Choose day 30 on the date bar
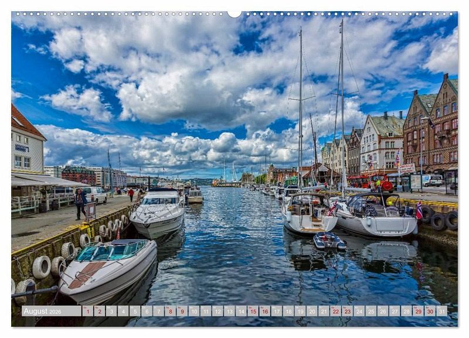469x338 pixels. click(x=430, y=311)
